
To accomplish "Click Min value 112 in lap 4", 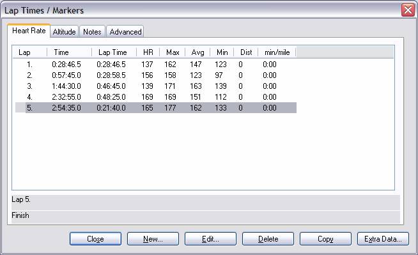I will pos(221,97).
